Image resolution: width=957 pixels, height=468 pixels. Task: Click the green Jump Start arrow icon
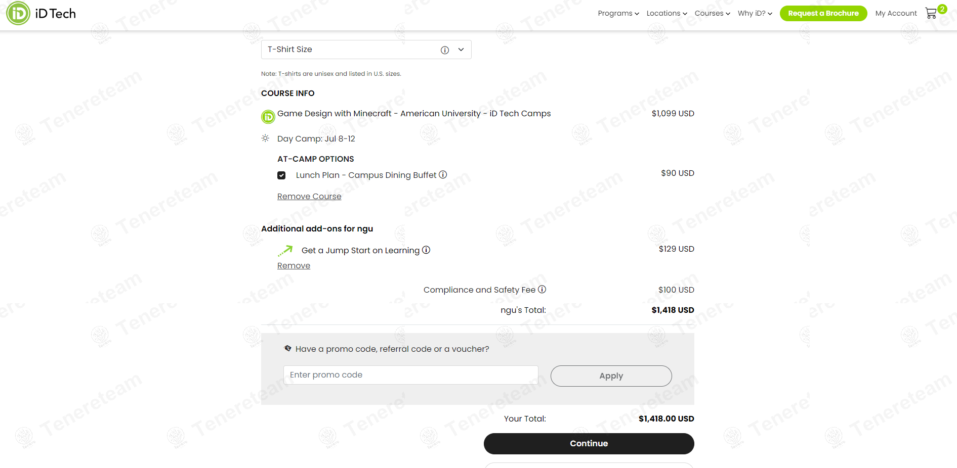pos(285,251)
